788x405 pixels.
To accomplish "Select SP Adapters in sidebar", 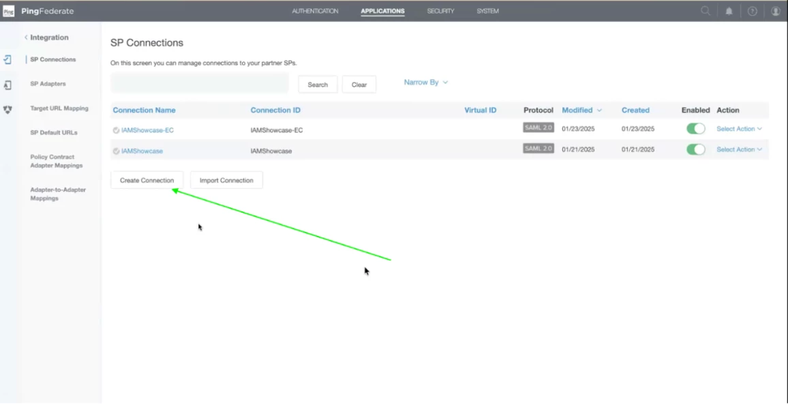I will click(x=48, y=84).
